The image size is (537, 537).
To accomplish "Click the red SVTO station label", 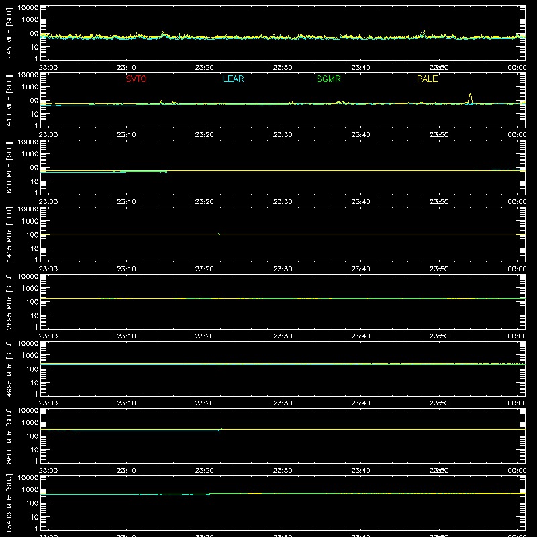I will 136,79.
